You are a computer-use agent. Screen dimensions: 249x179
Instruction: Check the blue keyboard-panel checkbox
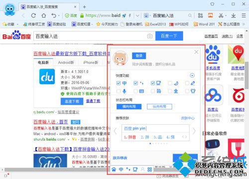(135, 91)
